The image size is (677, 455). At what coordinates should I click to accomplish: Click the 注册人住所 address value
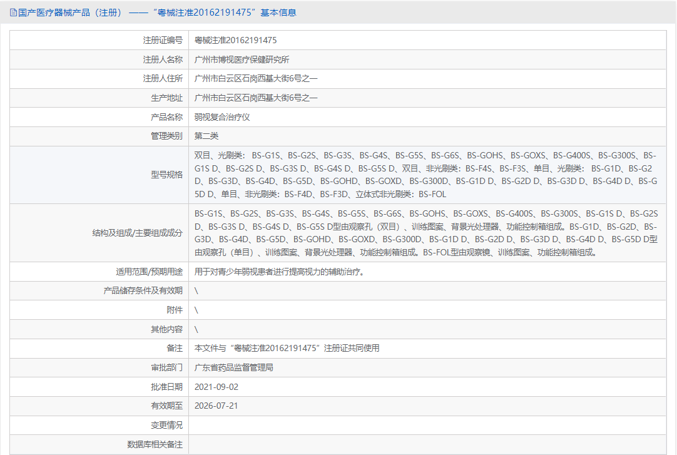coord(256,79)
